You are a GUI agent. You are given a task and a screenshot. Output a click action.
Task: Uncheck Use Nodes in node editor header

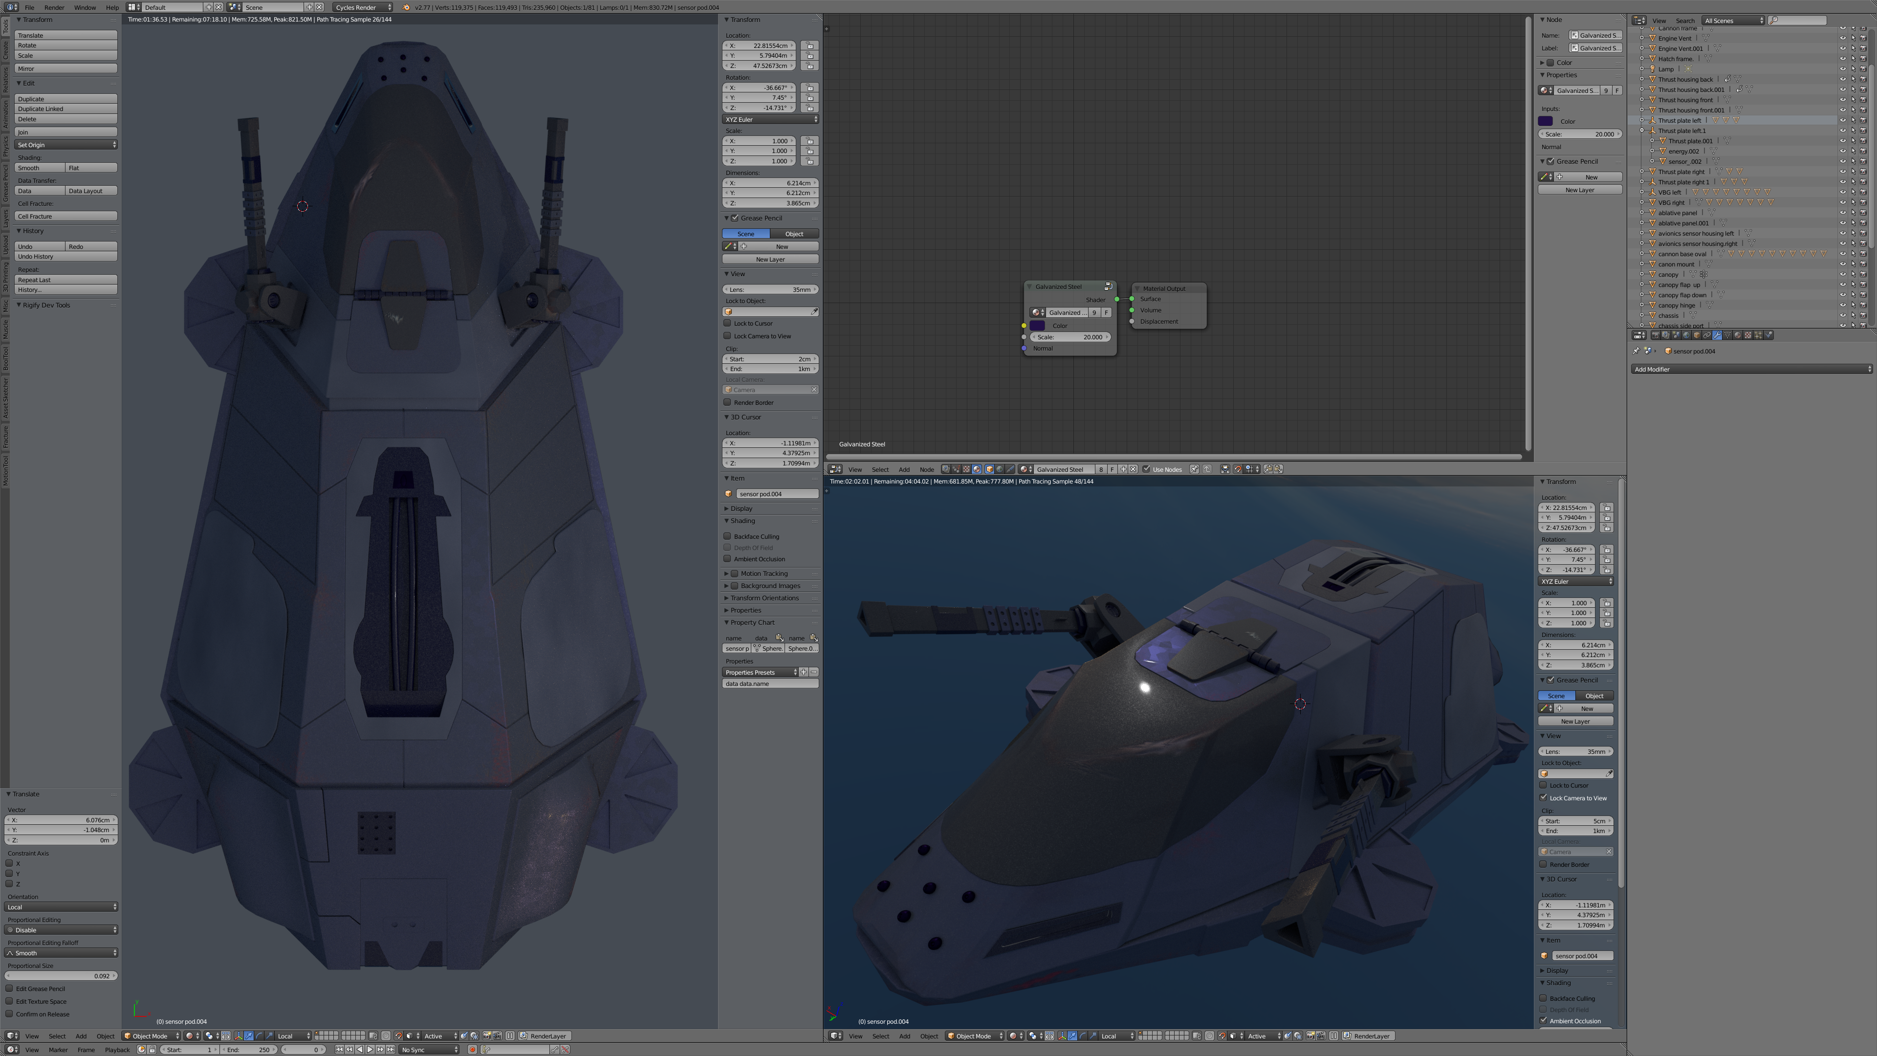1146,469
